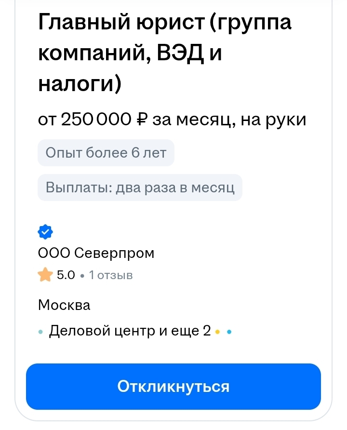
Task: Select the Опыт более 6 лет chip
Action: (106, 153)
